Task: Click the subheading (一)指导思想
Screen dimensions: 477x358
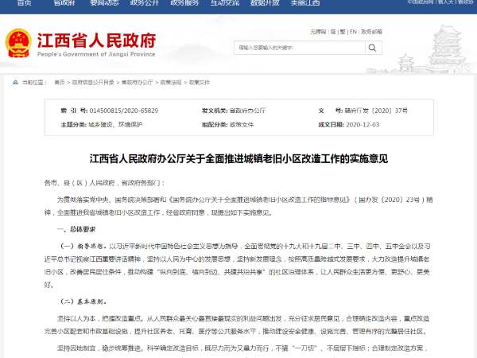Action: point(83,247)
